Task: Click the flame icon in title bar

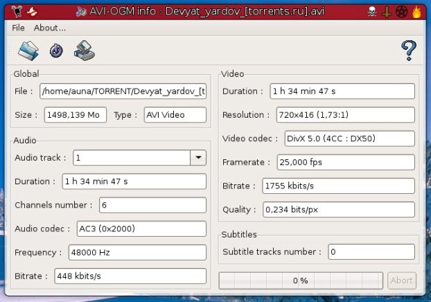Action: pyautogui.click(x=416, y=12)
